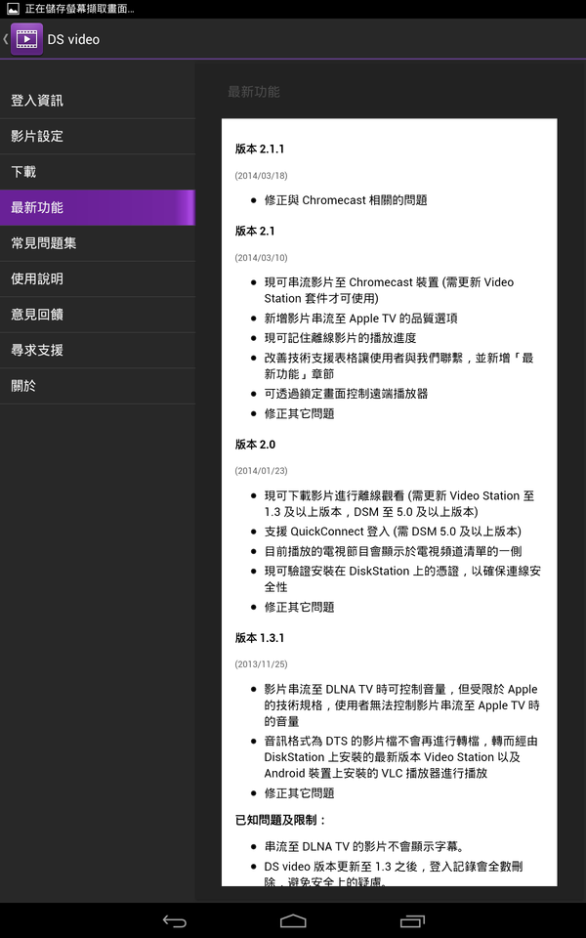Tap the DS video app icon

tap(27, 39)
